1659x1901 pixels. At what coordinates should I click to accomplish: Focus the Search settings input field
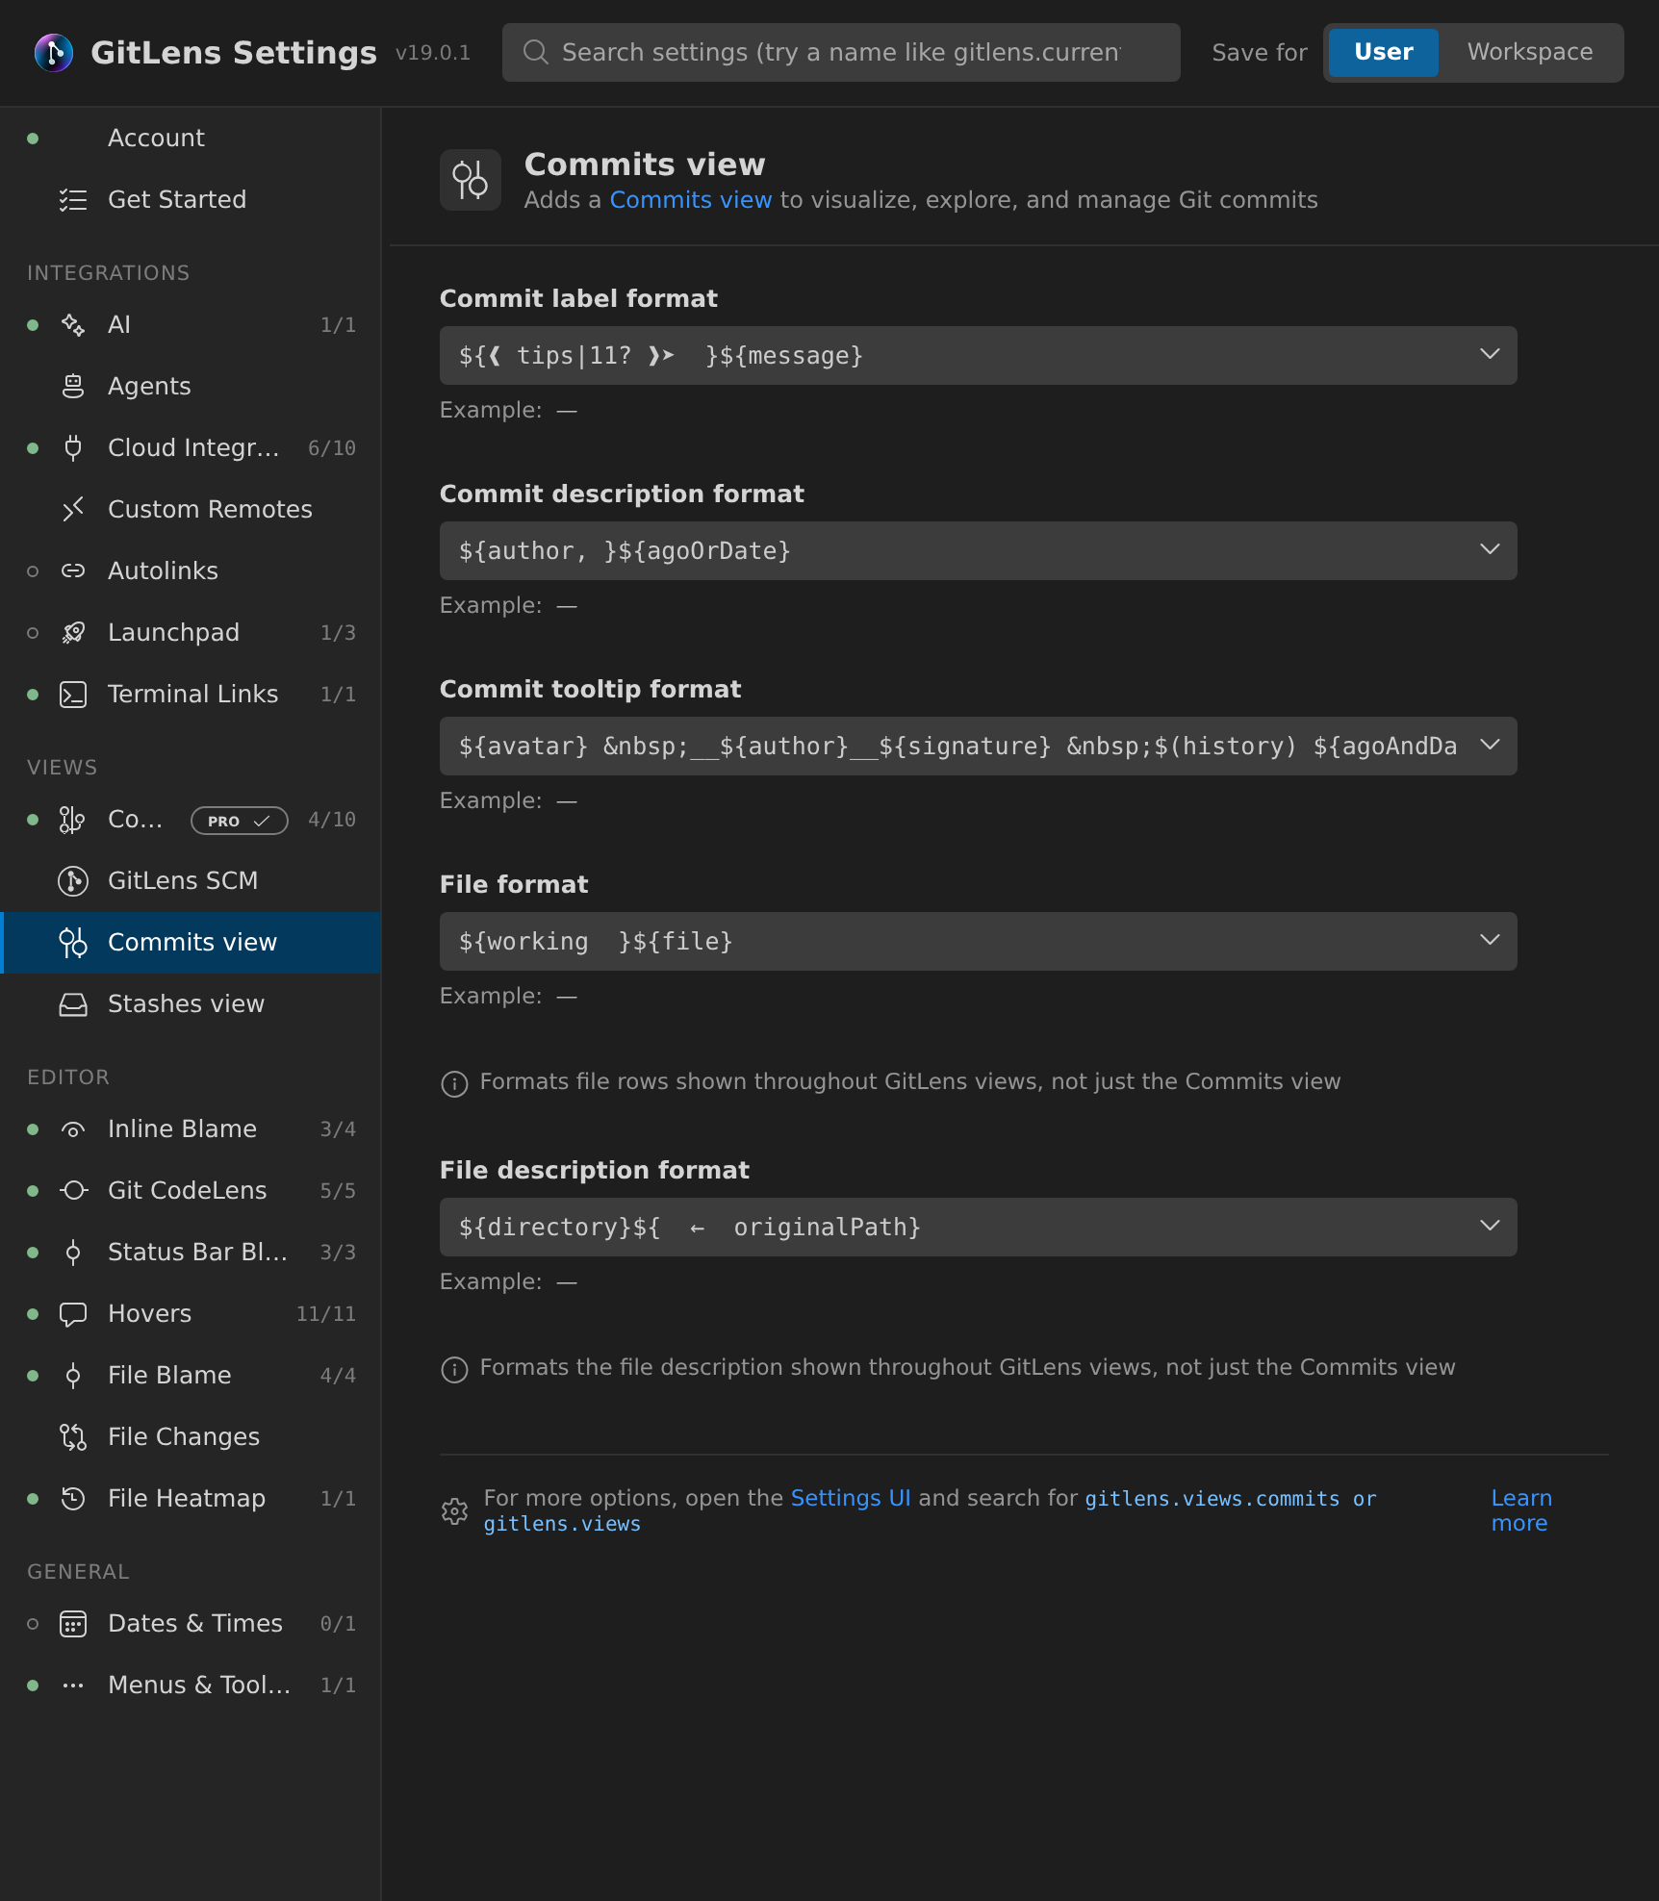click(x=841, y=52)
